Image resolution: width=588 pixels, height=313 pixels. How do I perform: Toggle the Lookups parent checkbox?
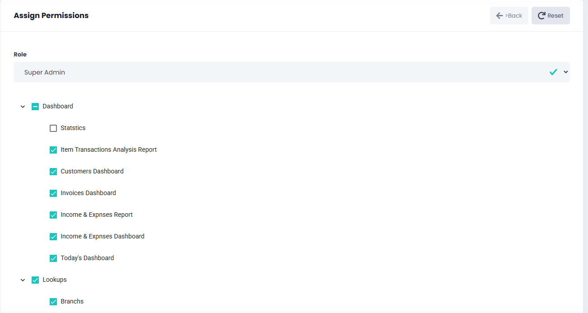[35, 280]
